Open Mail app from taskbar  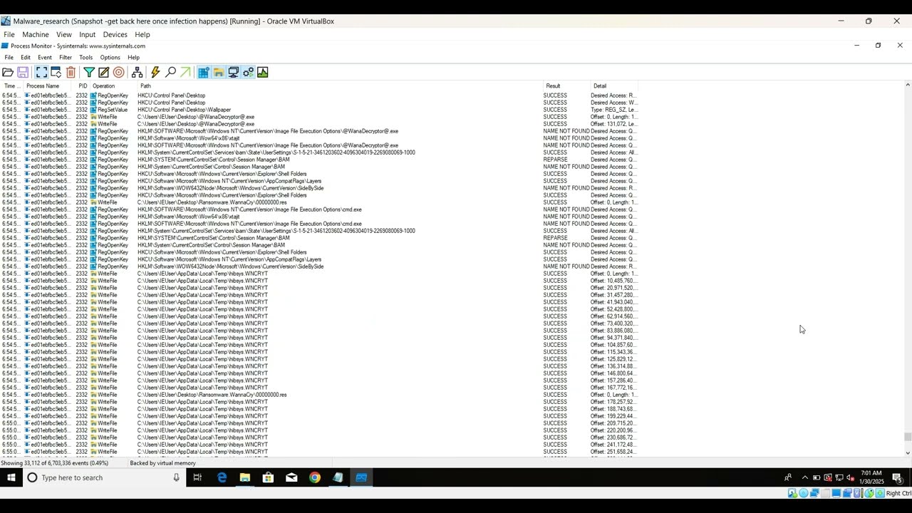coord(291,477)
